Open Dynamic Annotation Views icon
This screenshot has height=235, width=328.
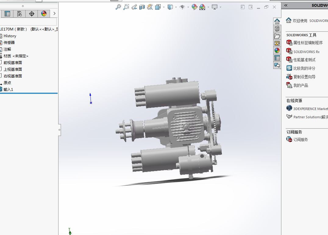(150, 7)
